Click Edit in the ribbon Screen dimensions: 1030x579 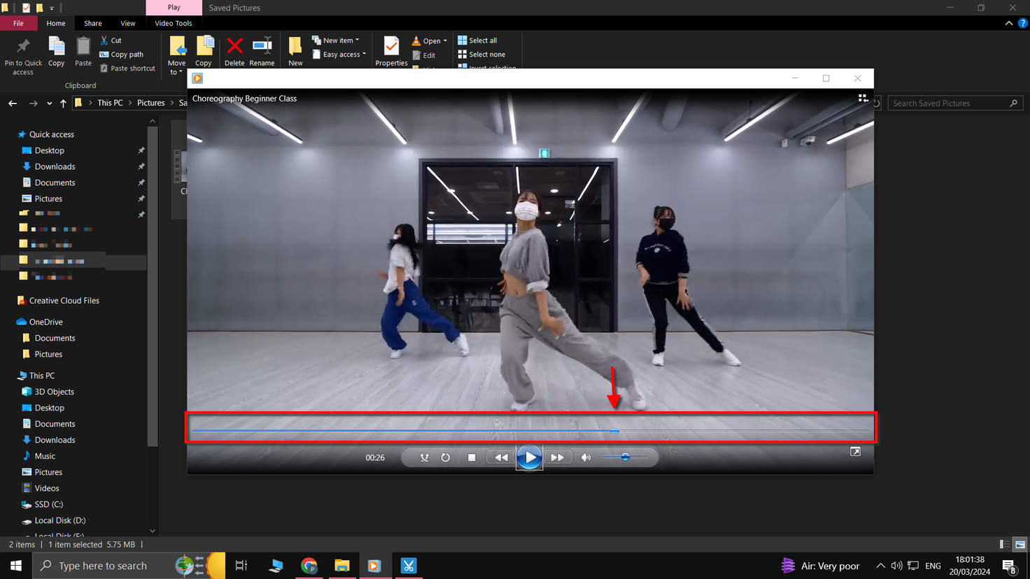pos(424,55)
